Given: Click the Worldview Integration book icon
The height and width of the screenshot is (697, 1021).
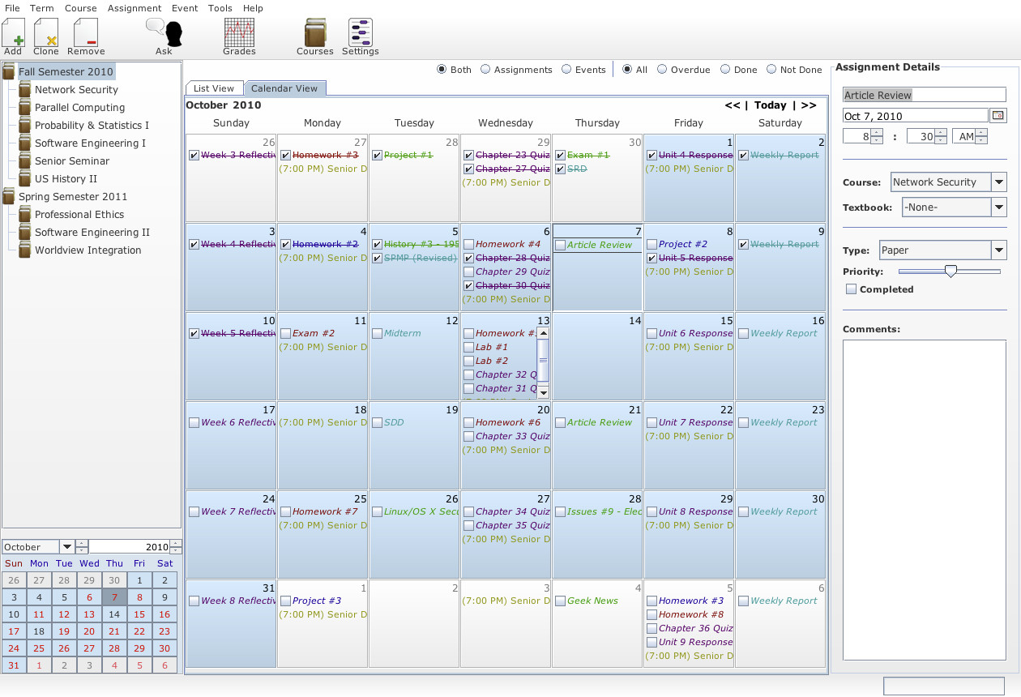Looking at the screenshot, I should point(25,250).
